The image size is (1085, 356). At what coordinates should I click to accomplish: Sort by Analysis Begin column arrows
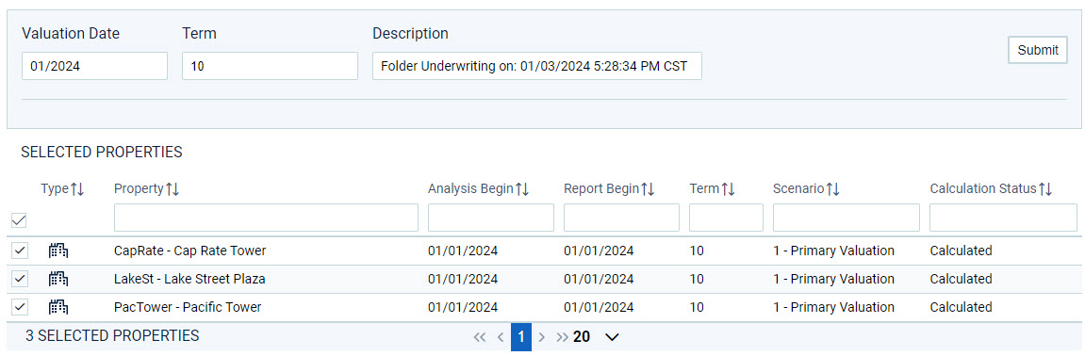(x=522, y=188)
